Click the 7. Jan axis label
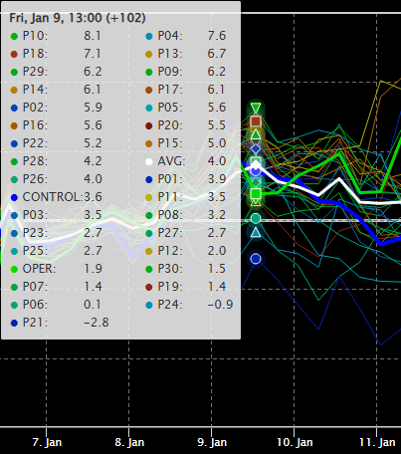Screen dimensions: 401x454 pyautogui.click(x=47, y=442)
